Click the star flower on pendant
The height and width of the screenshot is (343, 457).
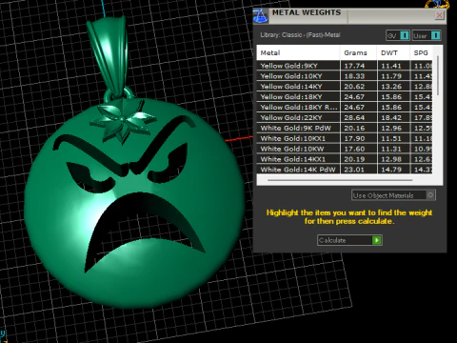click(x=123, y=121)
